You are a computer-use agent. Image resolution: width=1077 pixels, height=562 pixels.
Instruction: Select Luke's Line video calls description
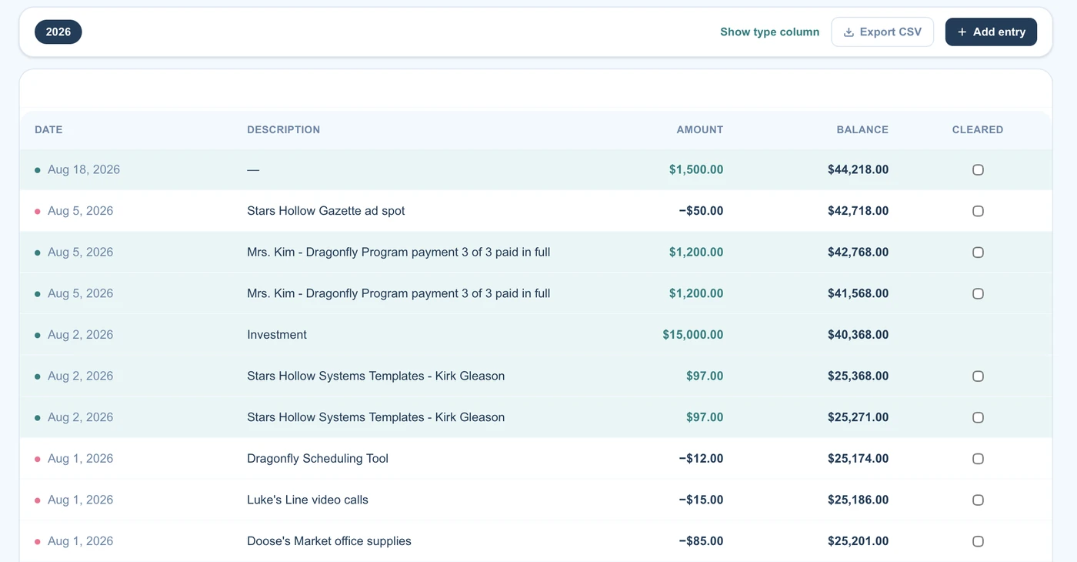[x=308, y=500]
